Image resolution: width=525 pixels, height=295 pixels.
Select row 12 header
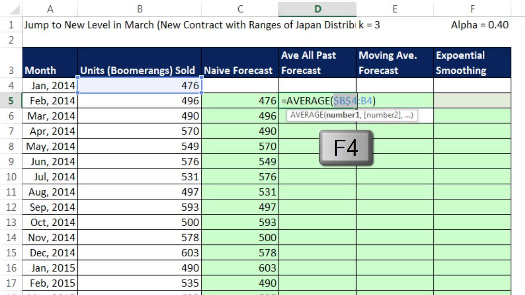(11, 207)
